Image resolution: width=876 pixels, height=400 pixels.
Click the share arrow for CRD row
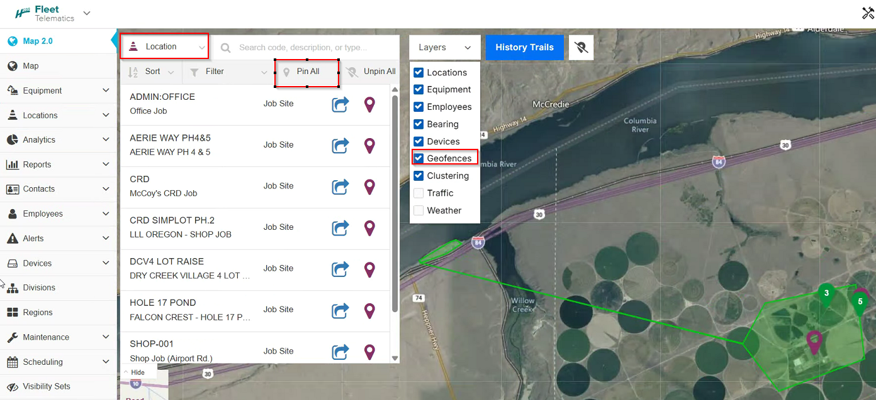pyautogui.click(x=340, y=186)
